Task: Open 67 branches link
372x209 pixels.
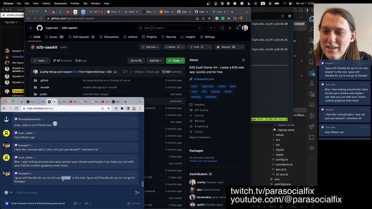Action: [63, 60]
